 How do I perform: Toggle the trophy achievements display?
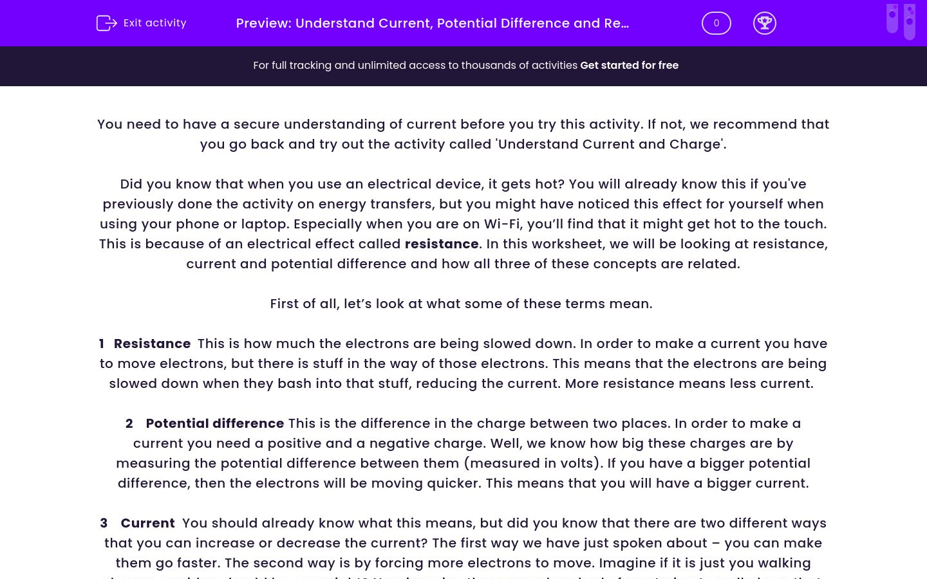tap(765, 23)
